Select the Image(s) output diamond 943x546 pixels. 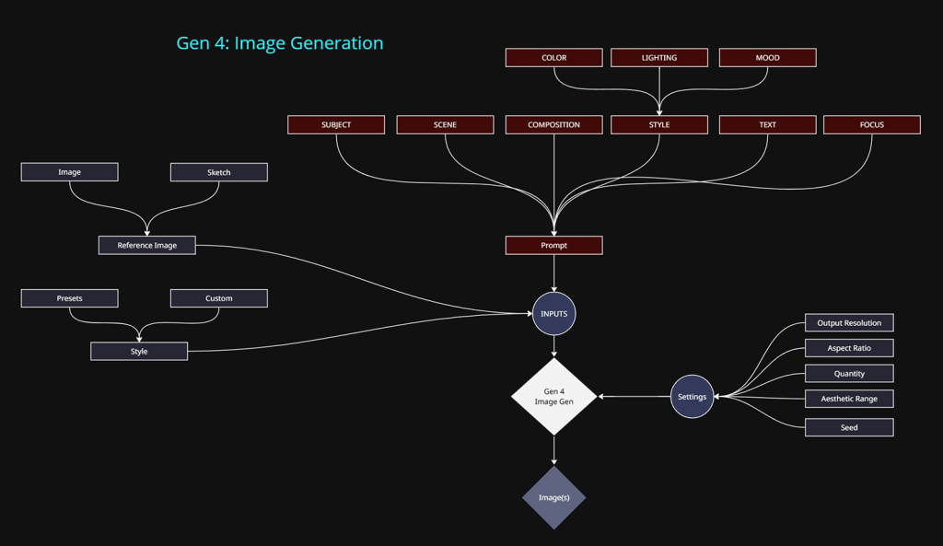[x=553, y=497]
